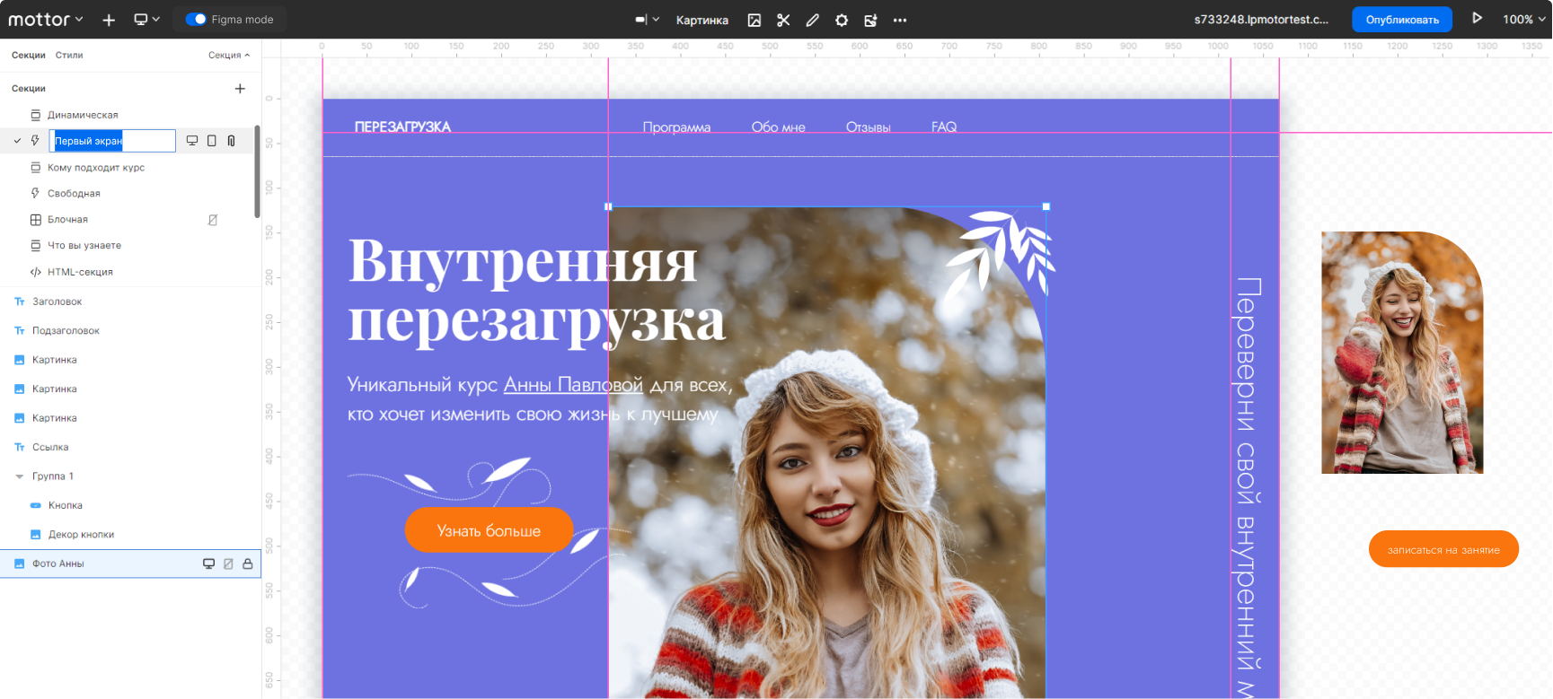Screen dimensions: 1553x699
Task: Click the plus icon in top bar
Action: coord(109,20)
